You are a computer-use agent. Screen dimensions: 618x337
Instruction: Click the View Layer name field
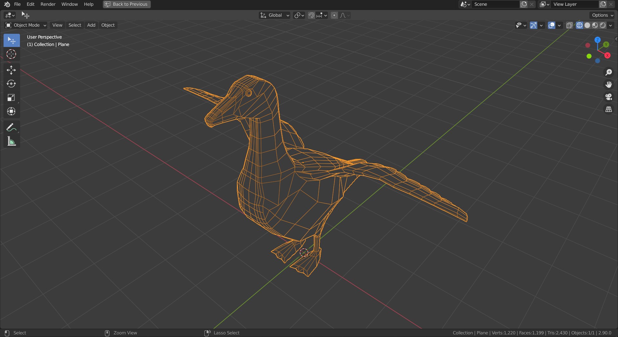575,4
